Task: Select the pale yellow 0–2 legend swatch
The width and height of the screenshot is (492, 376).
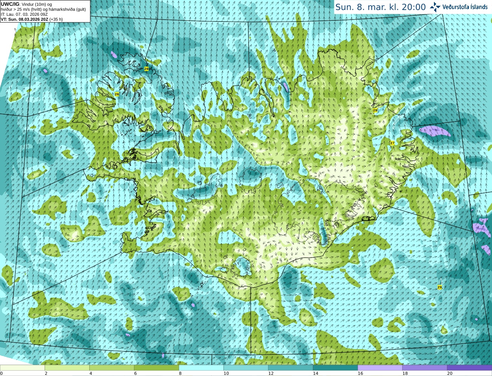Action: click(x=22, y=368)
